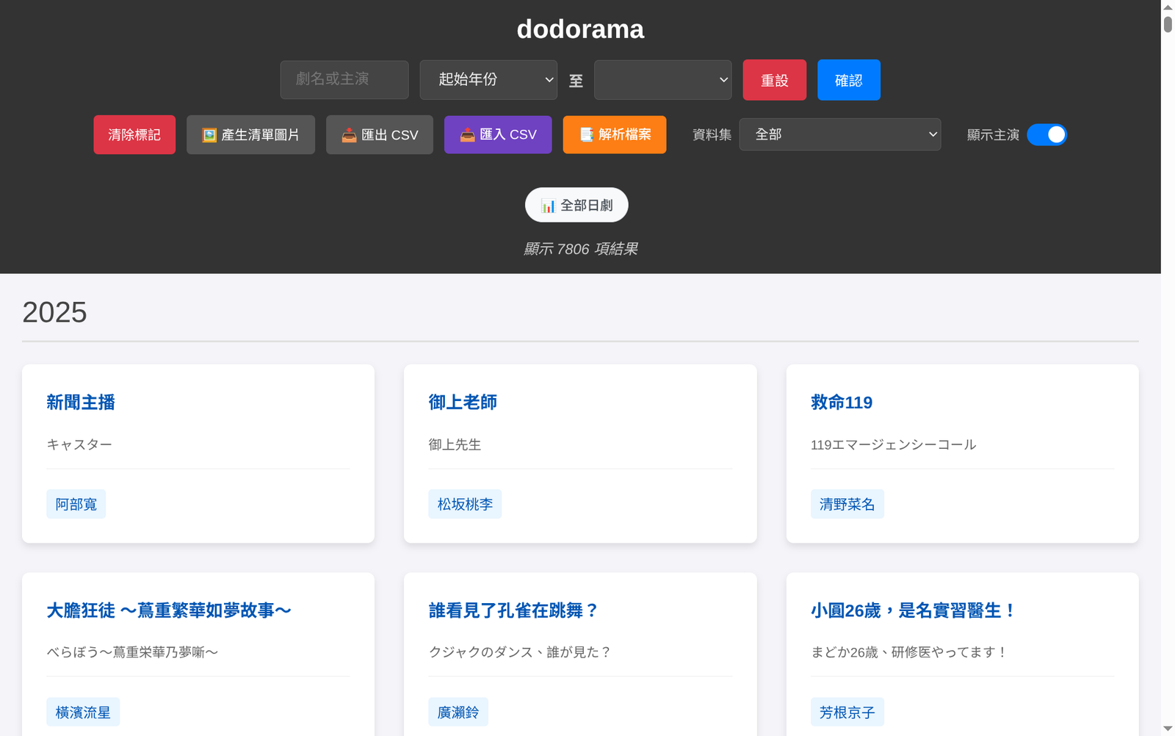Click the 2025 year heading
The height and width of the screenshot is (736, 1175).
pos(54,312)
